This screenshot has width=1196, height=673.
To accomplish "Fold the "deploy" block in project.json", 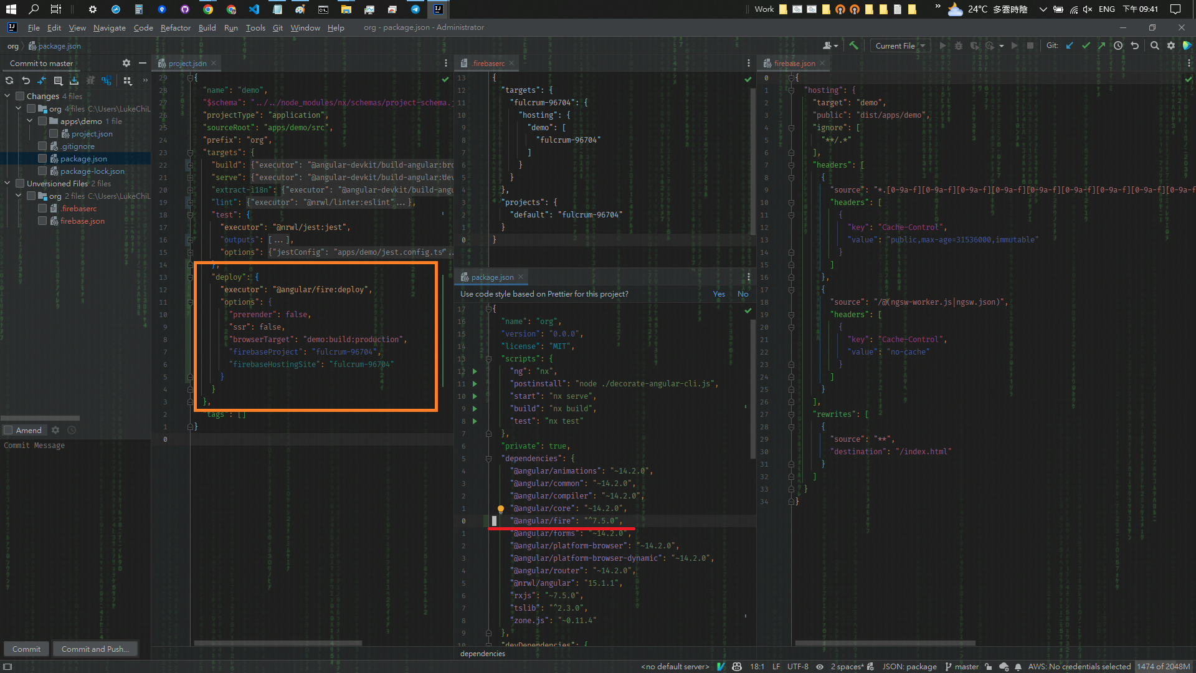I will point(190,277).
